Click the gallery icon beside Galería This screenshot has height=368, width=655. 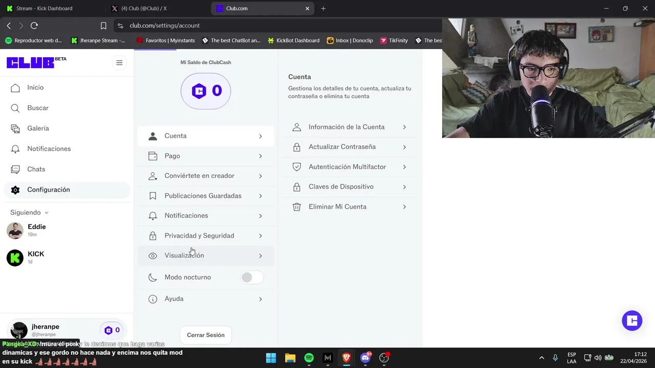(x=15, y=129)
